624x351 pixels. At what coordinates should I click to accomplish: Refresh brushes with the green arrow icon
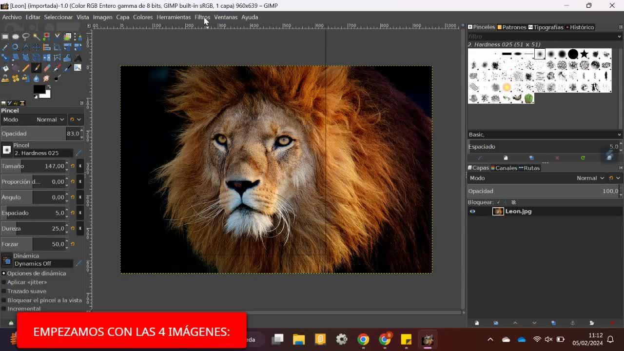583,158
